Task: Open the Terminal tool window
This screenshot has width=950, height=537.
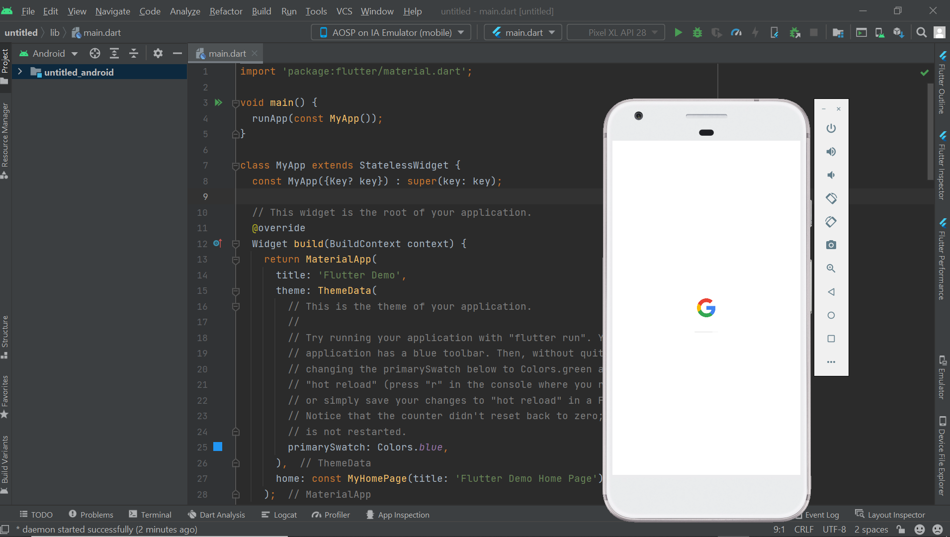Action: 150,515
